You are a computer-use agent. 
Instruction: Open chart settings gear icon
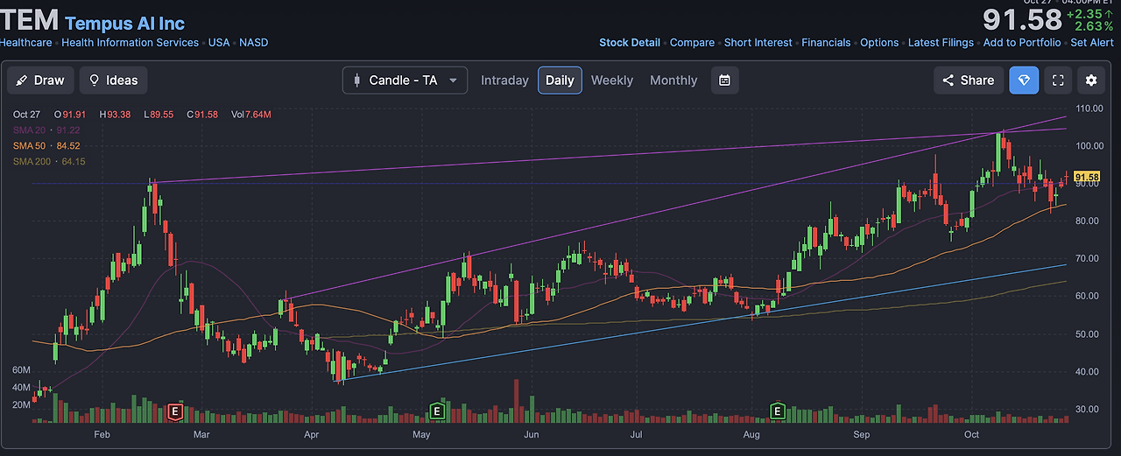(x=1091, y=80)
